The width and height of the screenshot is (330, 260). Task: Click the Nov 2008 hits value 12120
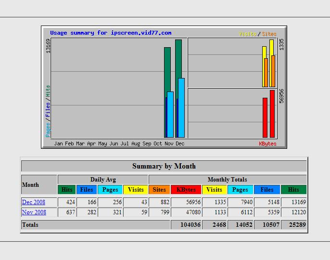tap(299, 212)
